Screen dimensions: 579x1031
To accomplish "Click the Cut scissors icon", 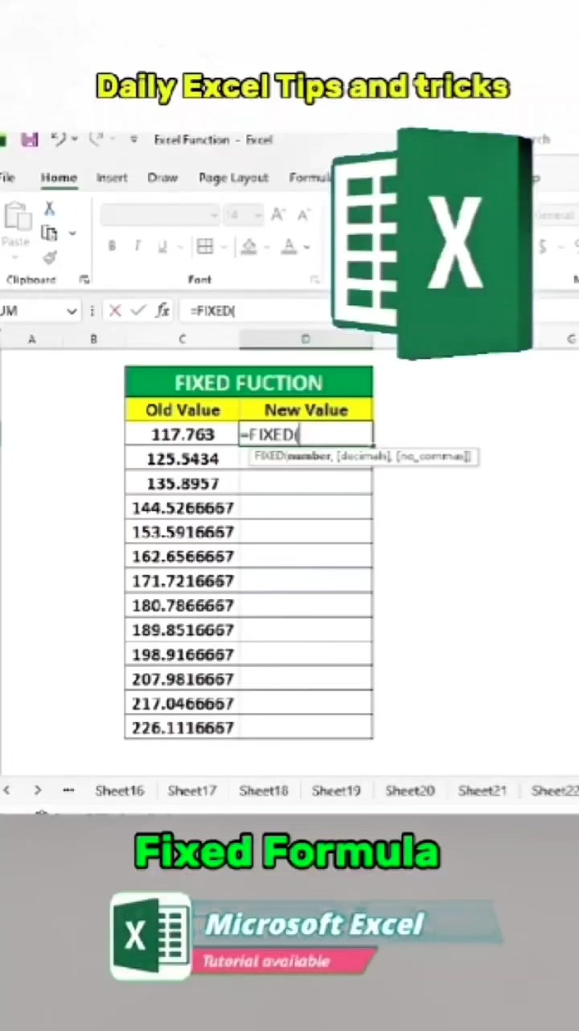I will pyautogui.click(x=49, y=209).
